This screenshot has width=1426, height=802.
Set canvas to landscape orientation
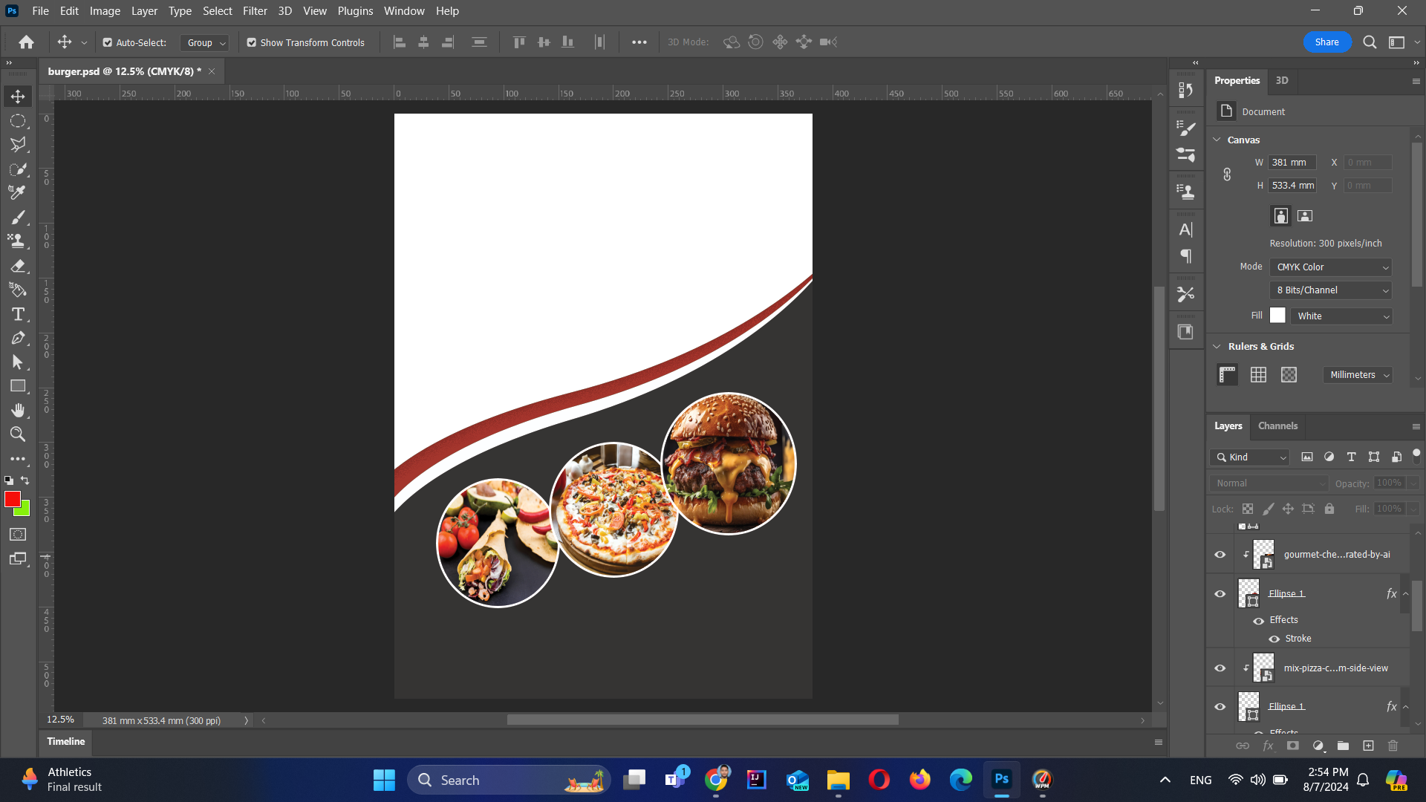coord(1305,216)
